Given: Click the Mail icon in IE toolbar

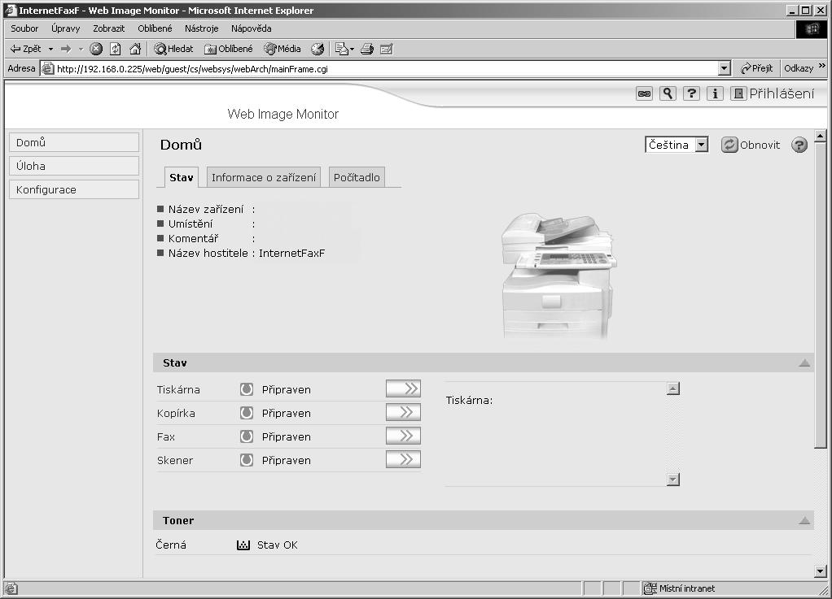Looking at the screenshot, I should tap(341, 50).
